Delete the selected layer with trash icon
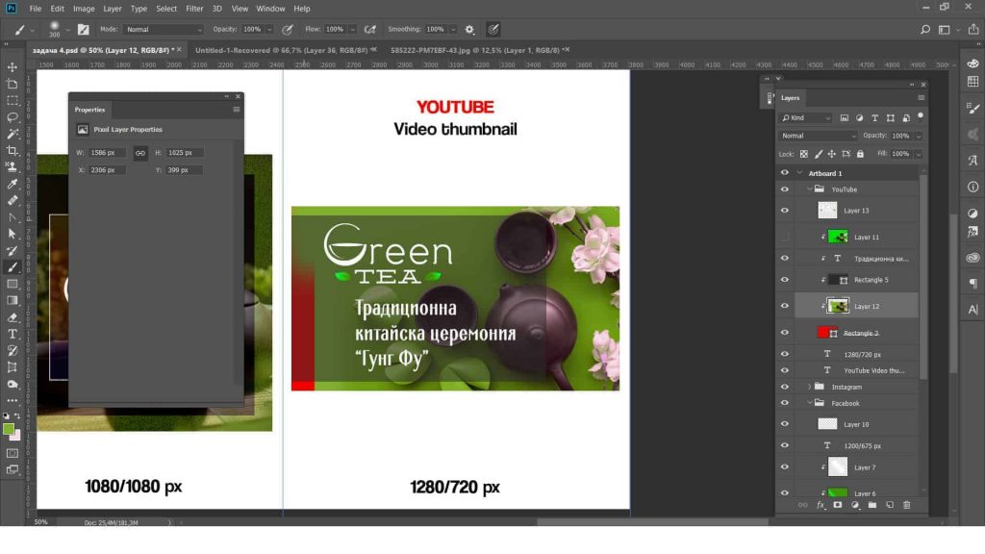This screenshot has width=985, height=554. (x=906, y=505)
